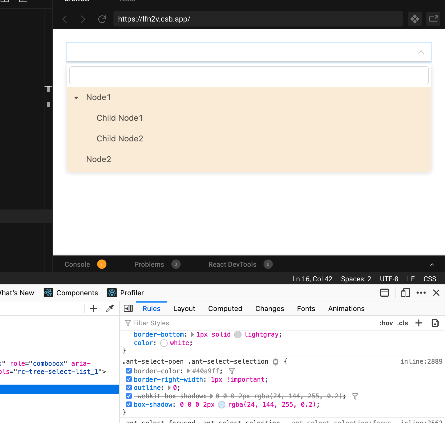Click the :hov pseudo-class button
The width and height of the screenshot is (445, 423).
coord(386,323)
